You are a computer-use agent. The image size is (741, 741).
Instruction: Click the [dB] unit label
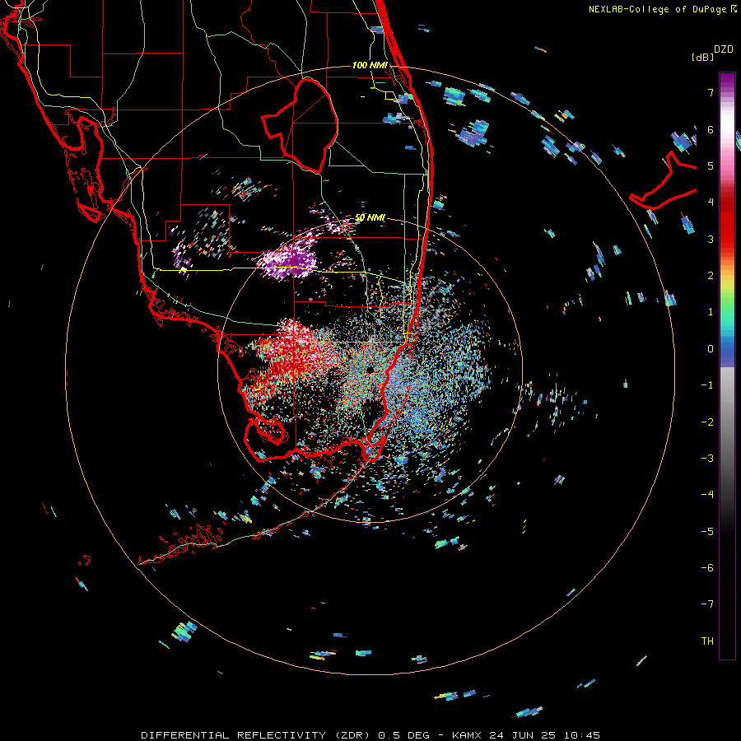coord(702,57)
